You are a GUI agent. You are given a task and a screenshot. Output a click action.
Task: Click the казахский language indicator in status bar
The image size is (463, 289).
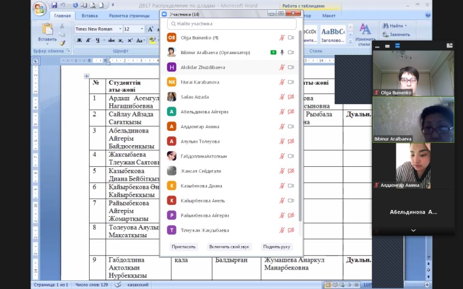(x=138, y=285)
